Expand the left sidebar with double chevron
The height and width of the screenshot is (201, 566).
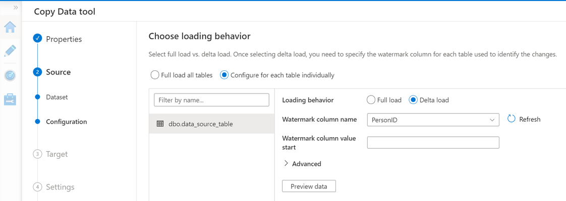pyautogui.click(x=16, y=8)
